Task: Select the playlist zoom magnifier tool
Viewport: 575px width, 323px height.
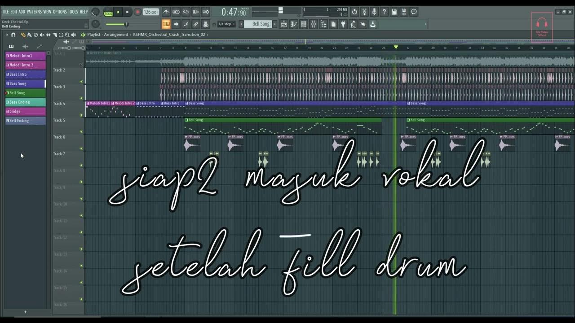Action: (x=67, y=35)
